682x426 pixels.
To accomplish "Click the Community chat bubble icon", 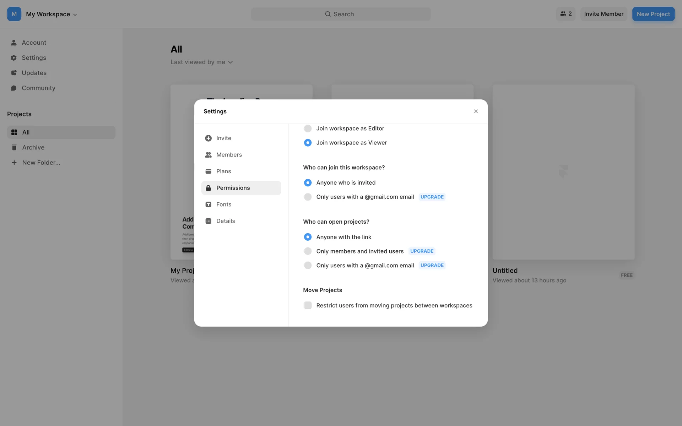I will tap(14, 88).
